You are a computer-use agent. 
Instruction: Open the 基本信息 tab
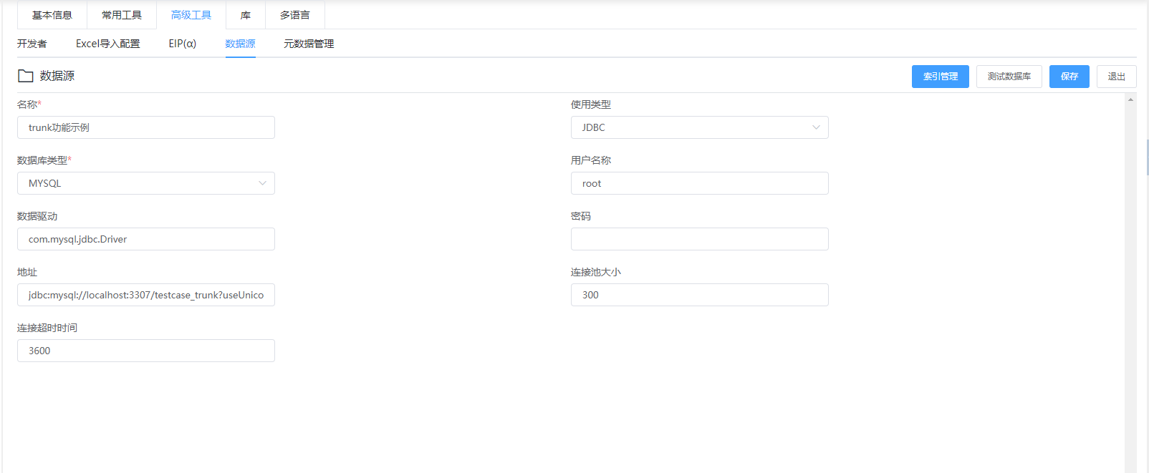(52, 15)
